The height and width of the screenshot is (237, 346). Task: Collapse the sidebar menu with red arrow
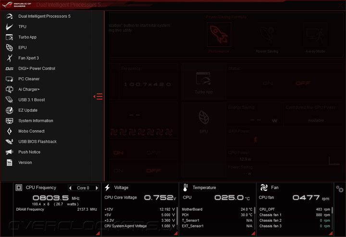click(x=98, y=96)
